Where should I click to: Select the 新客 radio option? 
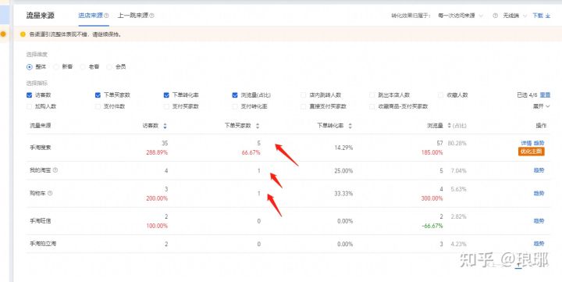(x=56, y=67)
